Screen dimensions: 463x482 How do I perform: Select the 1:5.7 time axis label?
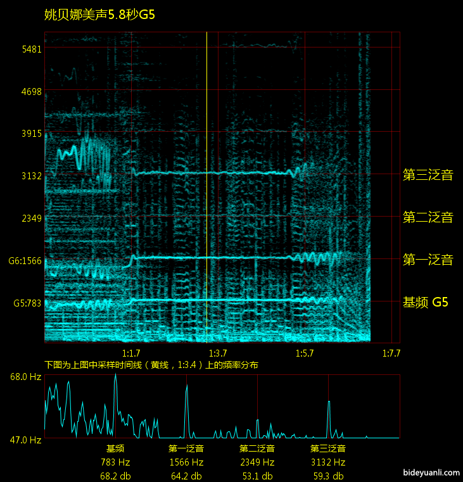[x=305, y=353]
